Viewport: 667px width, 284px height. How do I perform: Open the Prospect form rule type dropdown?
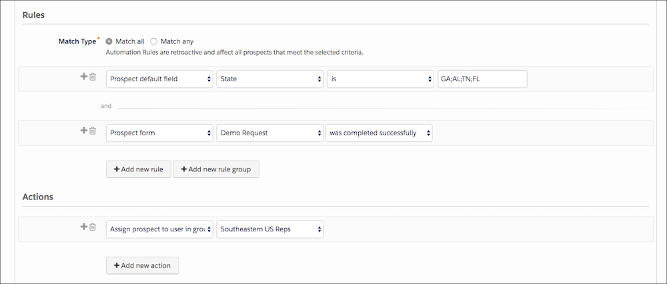click(159, 133)
